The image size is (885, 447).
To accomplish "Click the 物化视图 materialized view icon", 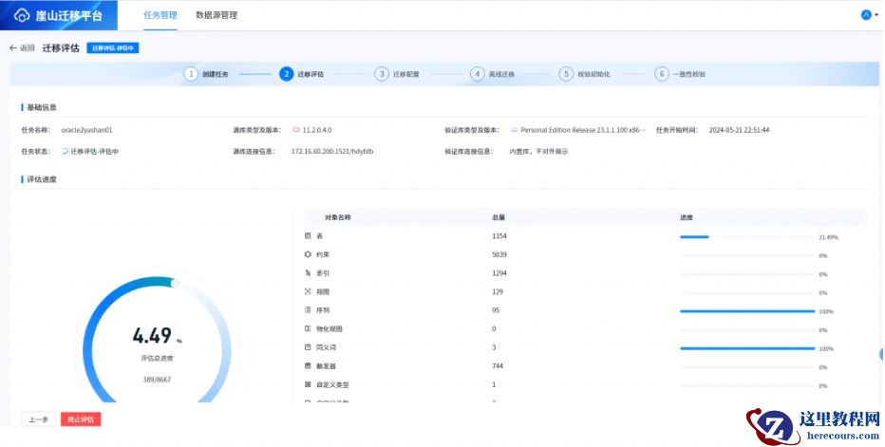I will 308,328.
